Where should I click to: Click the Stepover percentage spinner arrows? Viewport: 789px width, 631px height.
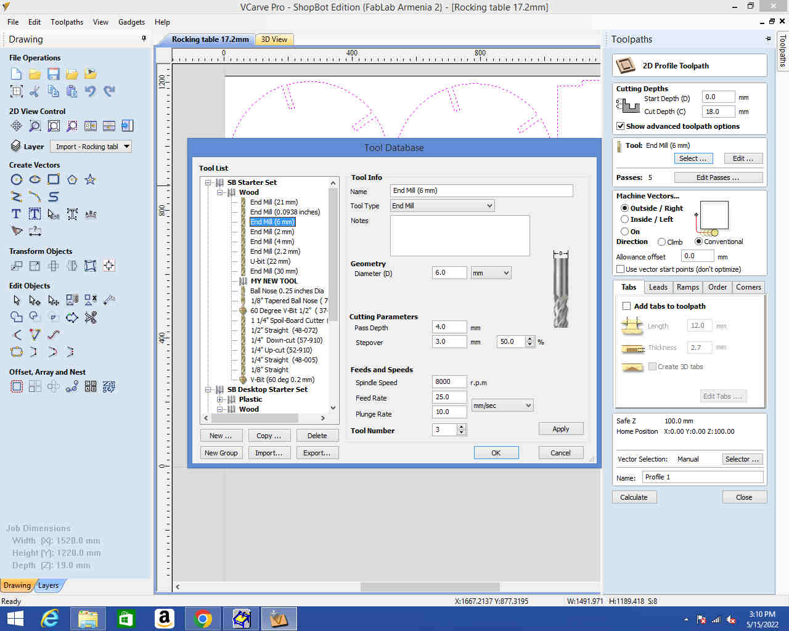(530, 341)
